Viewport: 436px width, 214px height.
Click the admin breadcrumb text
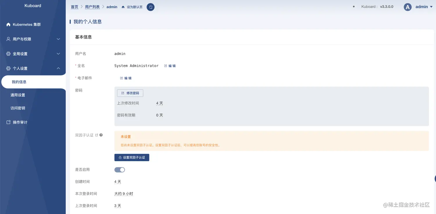[112, 7]
